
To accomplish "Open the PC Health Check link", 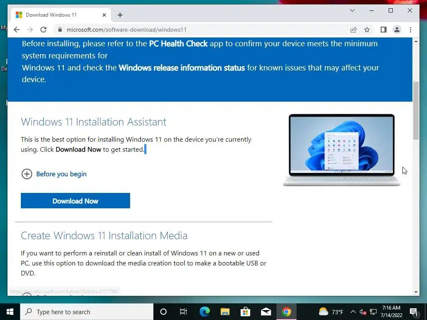I will click(178, 43).
